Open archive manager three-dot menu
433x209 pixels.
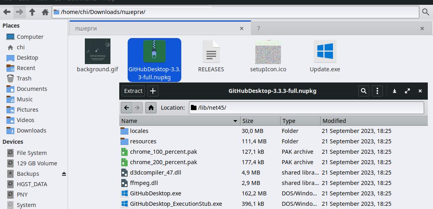click(377, 91)
